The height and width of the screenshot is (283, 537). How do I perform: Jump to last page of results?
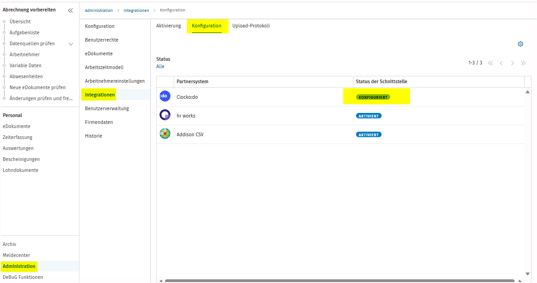click(x=523, y=63)
